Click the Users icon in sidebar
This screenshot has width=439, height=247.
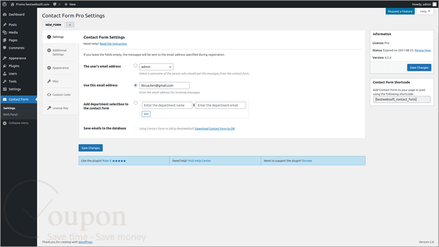(5, 74)
